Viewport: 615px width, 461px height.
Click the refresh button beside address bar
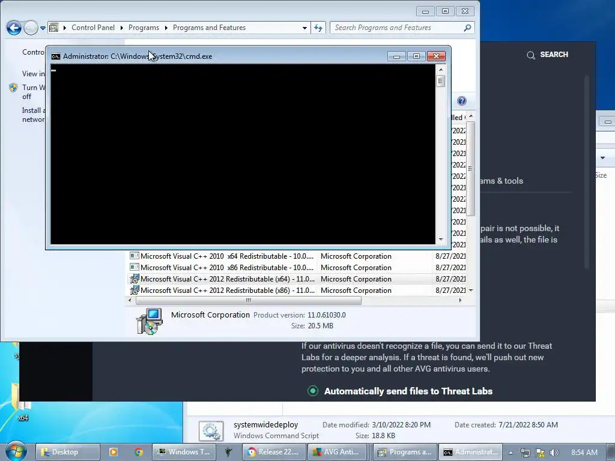tap(318, 28)
